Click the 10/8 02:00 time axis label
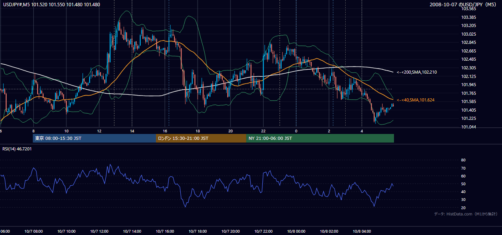The image size is (502, 235). [329, 231]
